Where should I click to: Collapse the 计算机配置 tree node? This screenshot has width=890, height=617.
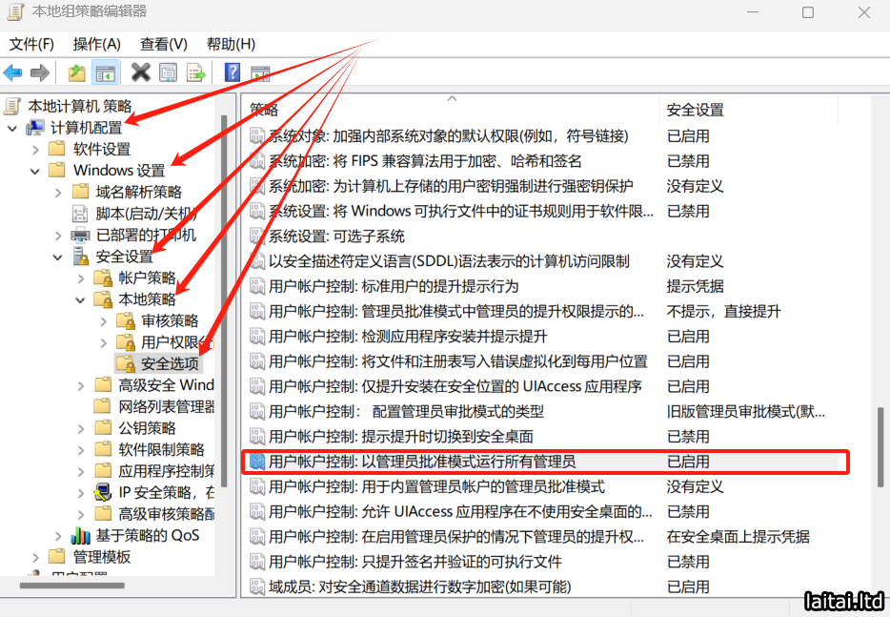[12, 128]
